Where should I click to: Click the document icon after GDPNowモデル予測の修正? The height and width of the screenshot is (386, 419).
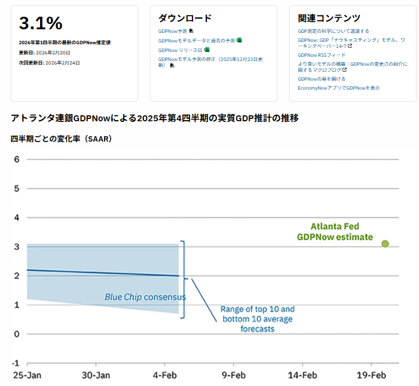(x=172, y=65)
